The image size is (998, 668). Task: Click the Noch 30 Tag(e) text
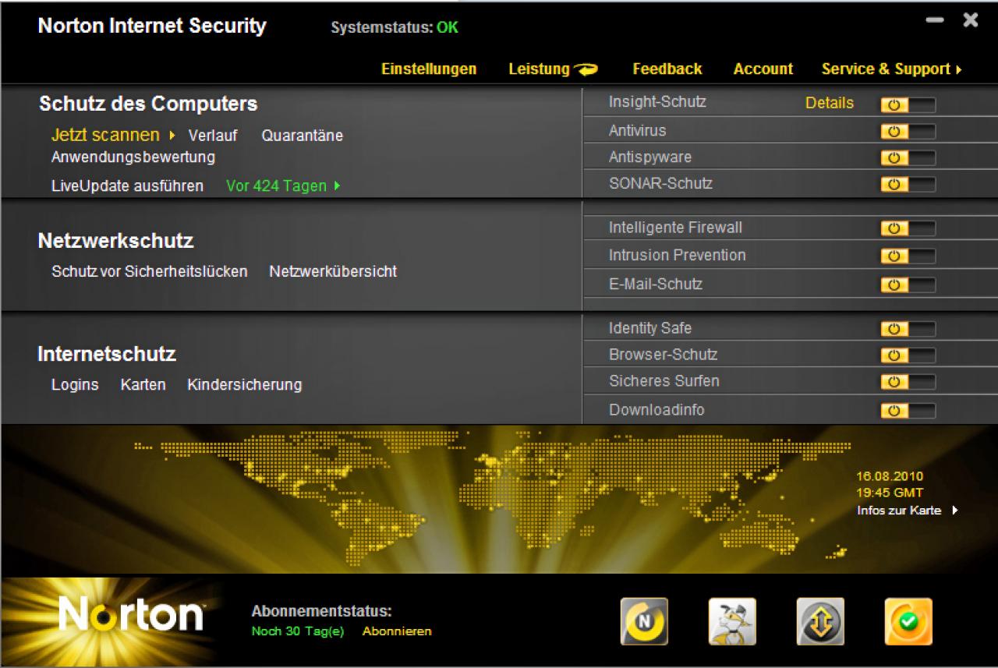298,631
